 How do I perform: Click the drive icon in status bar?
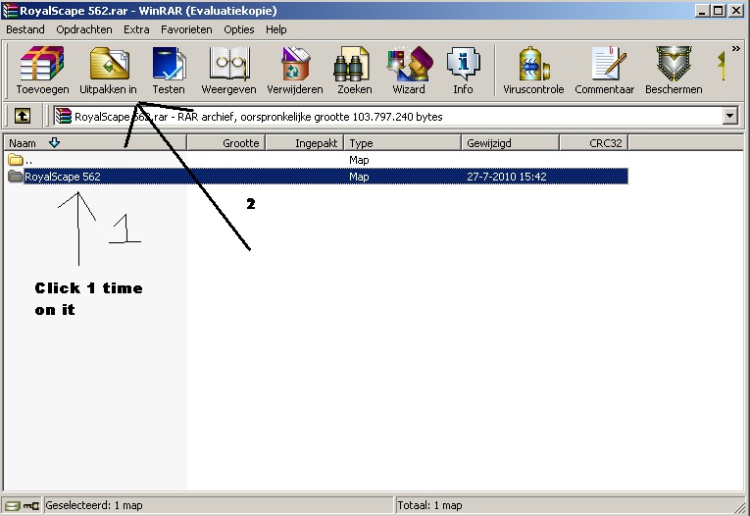13,505
